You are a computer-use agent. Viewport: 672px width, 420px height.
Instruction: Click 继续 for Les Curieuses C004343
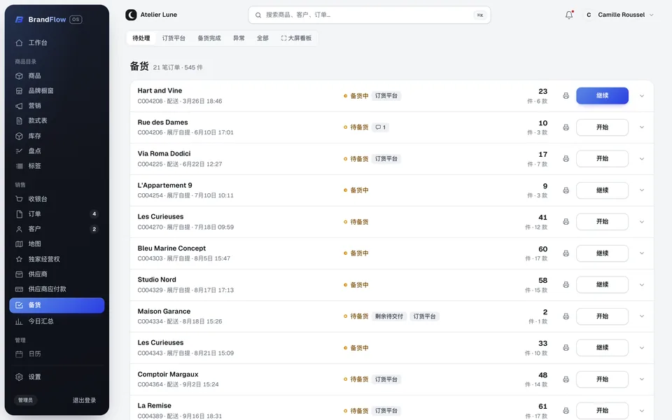click(x=602, y=348)
